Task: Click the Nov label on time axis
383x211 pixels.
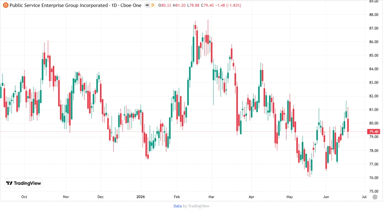Action: coord(66,197)
